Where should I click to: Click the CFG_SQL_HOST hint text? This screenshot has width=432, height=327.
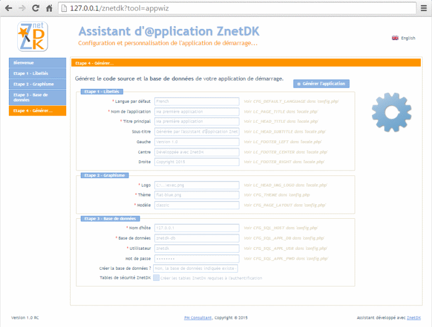point(281,228)
